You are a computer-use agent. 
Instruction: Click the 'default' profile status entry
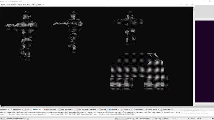pyautogui.click(x=199, y=119)
